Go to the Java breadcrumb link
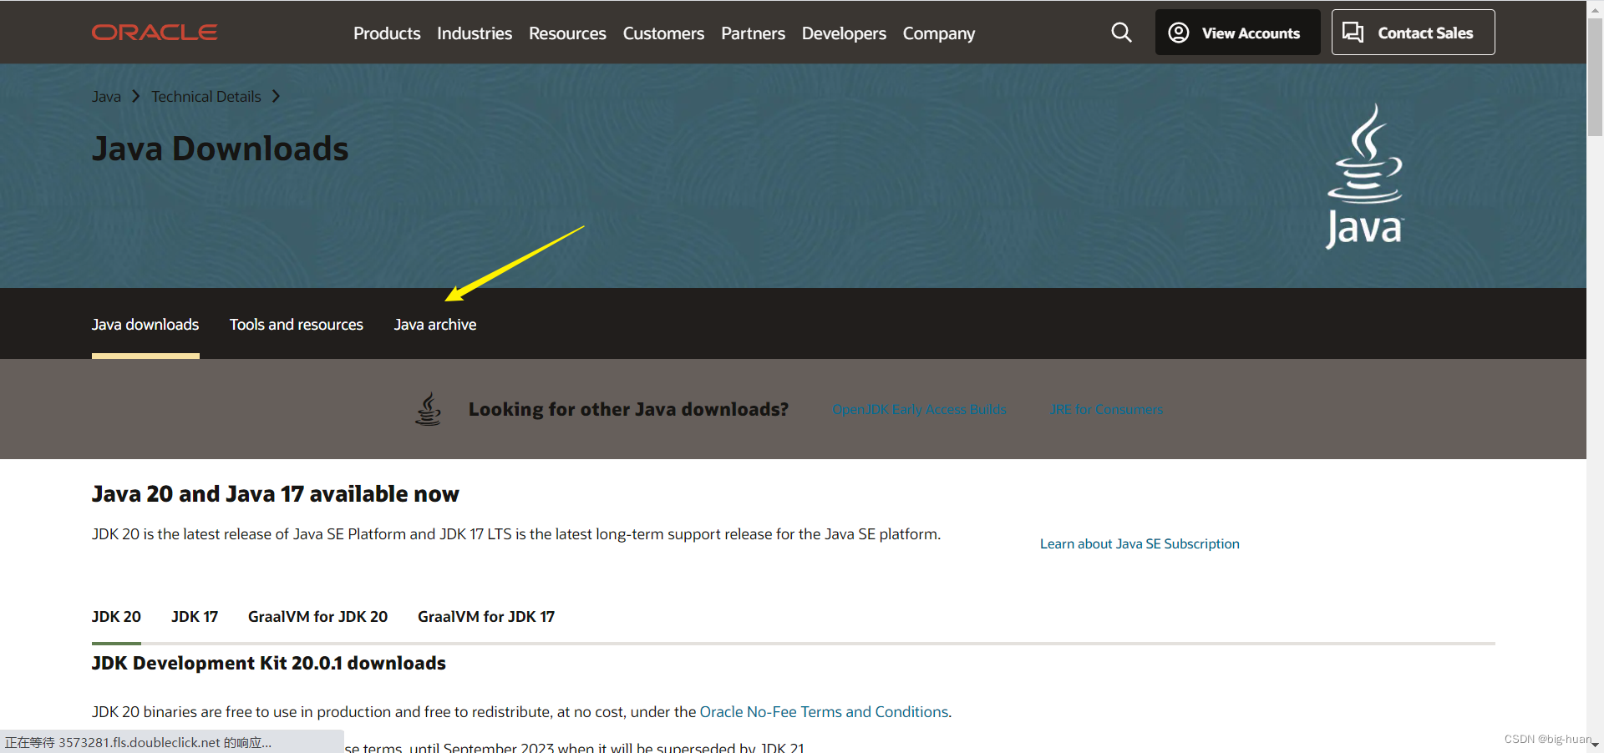The image size is (1604, 753). [x=106, y=97]
